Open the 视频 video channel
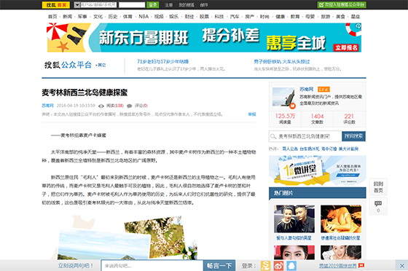 click(159, 16)
